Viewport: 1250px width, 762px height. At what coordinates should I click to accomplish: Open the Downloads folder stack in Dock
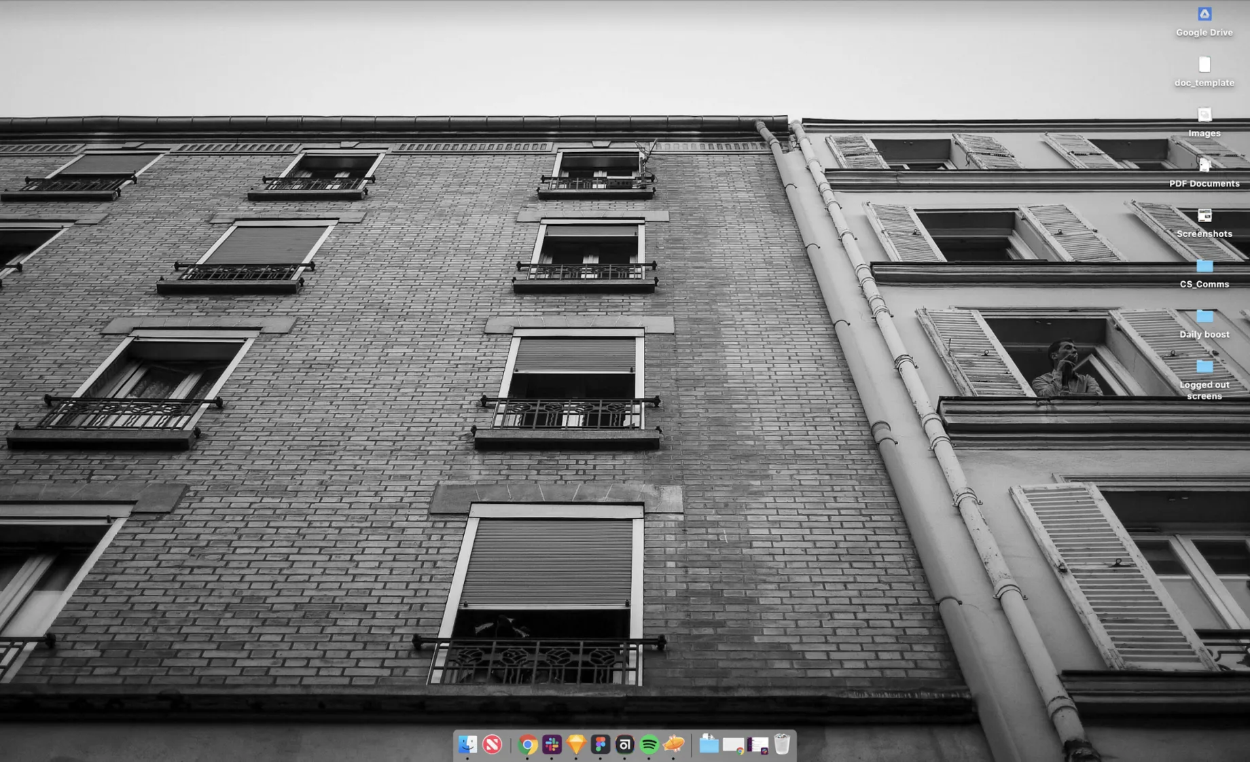pyautogui.click(x=709, y=744)
